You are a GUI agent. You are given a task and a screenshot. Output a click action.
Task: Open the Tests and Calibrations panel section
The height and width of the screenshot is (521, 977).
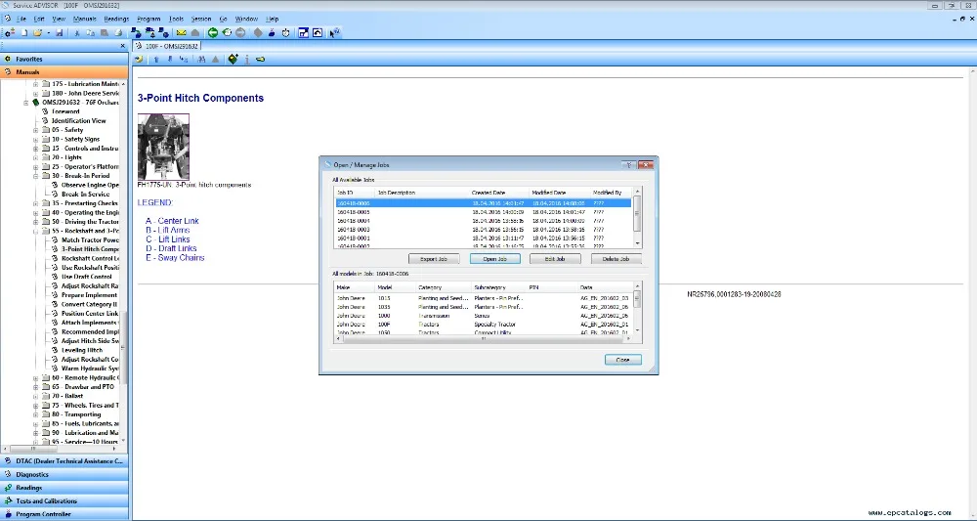click(x=64, y=500)
